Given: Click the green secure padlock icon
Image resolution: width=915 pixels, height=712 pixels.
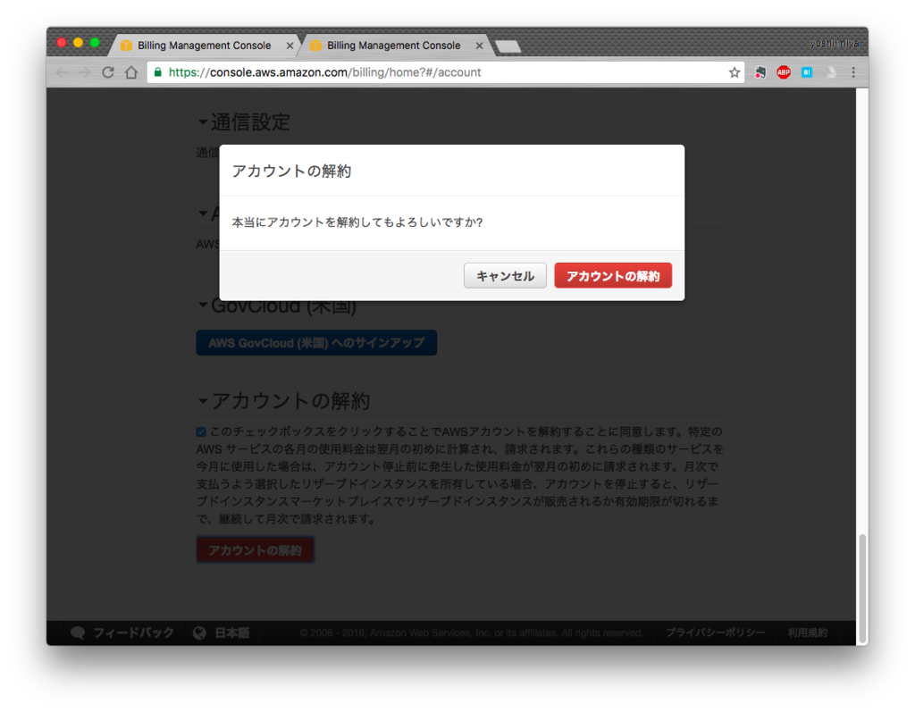Looking at the screenshot, I should [157, 72].
